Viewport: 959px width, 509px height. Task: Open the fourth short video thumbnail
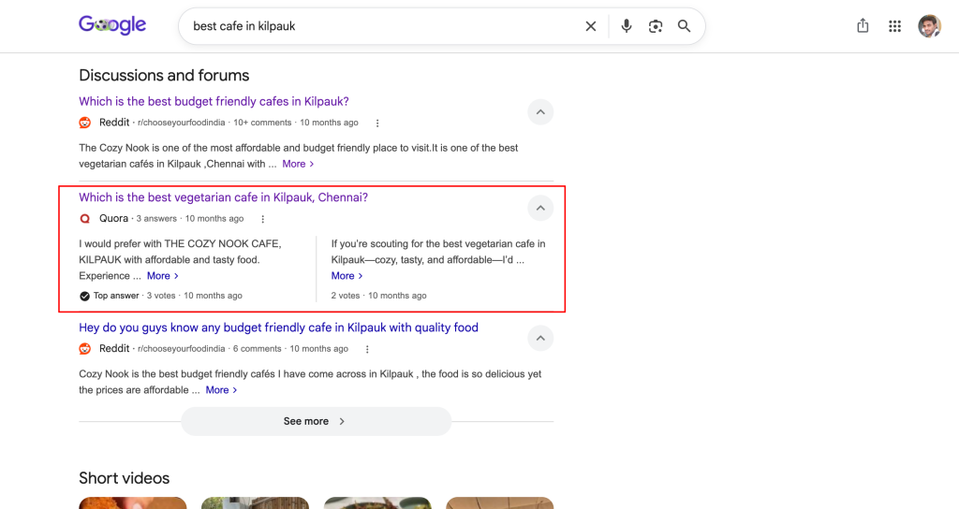pyautogui.click(x=500, y=502)
